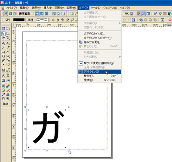Open the ウィンドウ(W) menu
The height and width of the screenshot is (162, 172).
pos(110,8)
